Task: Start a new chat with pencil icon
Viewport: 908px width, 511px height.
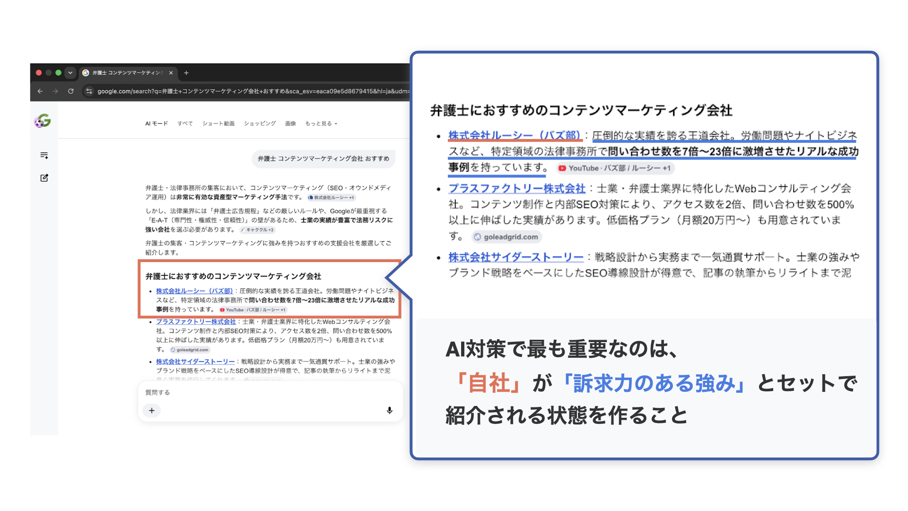Action: pyautogui.click(x=44, y=178)
